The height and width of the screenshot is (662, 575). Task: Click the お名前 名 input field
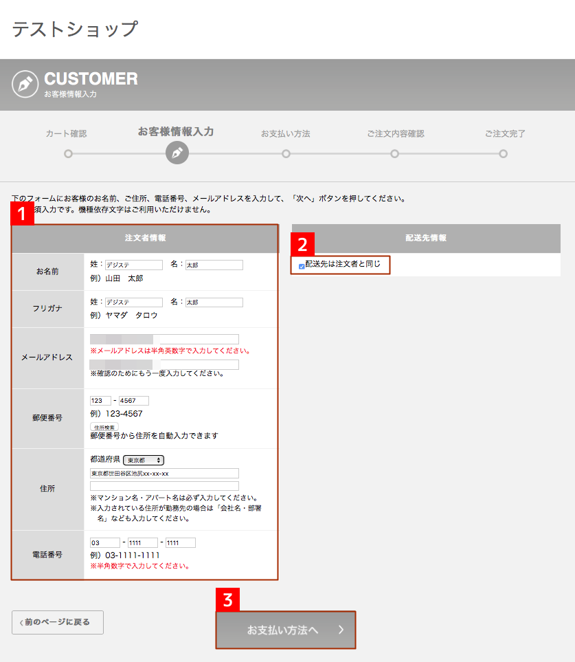(x=214, y=265)
